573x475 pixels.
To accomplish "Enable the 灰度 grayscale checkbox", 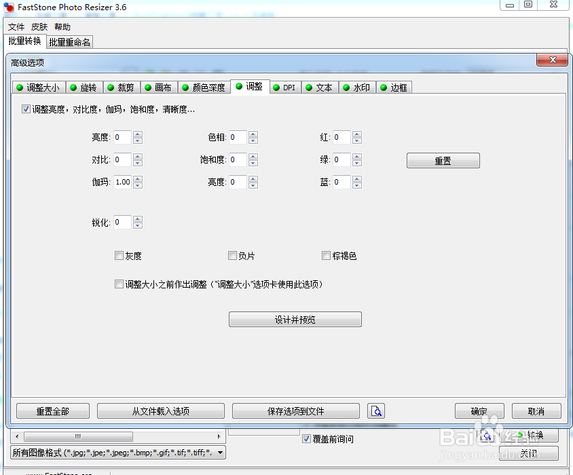I will click(x=119, y=255).
